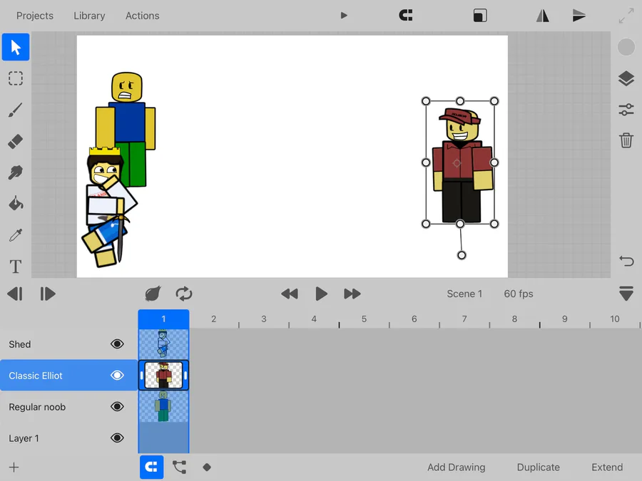The image size is (642, 481).
Task: Click the pivot crosshair on Elliot
Action: point(457,162)
